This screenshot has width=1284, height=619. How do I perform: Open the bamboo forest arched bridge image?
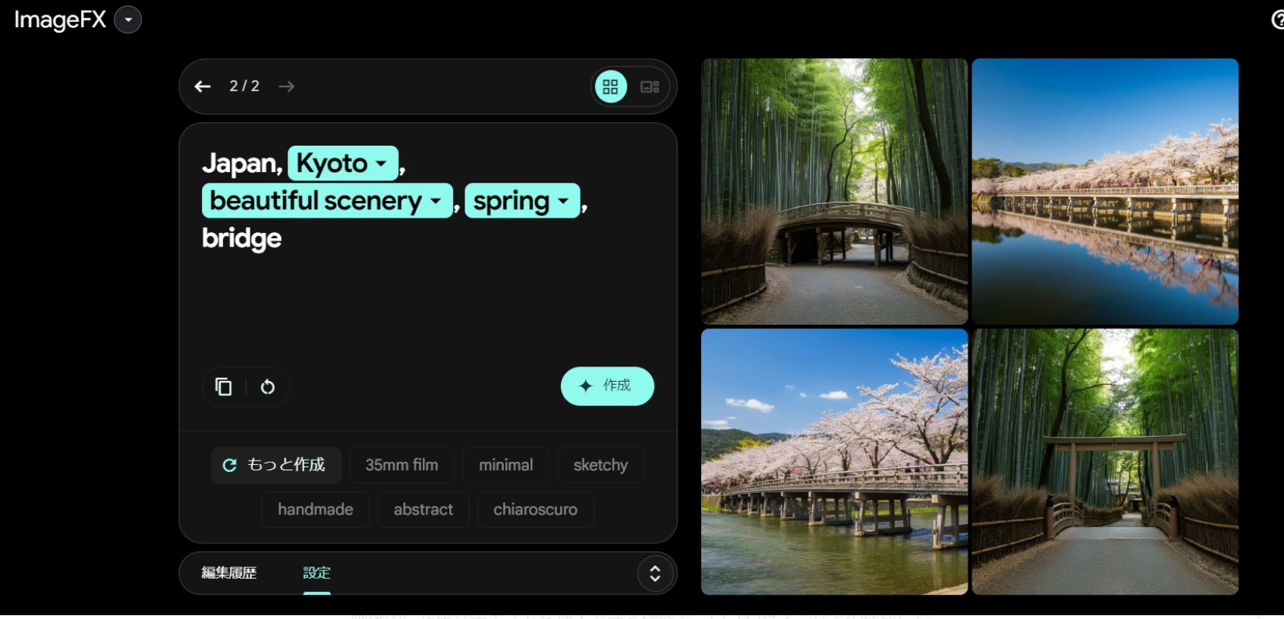tap(834, 191)
